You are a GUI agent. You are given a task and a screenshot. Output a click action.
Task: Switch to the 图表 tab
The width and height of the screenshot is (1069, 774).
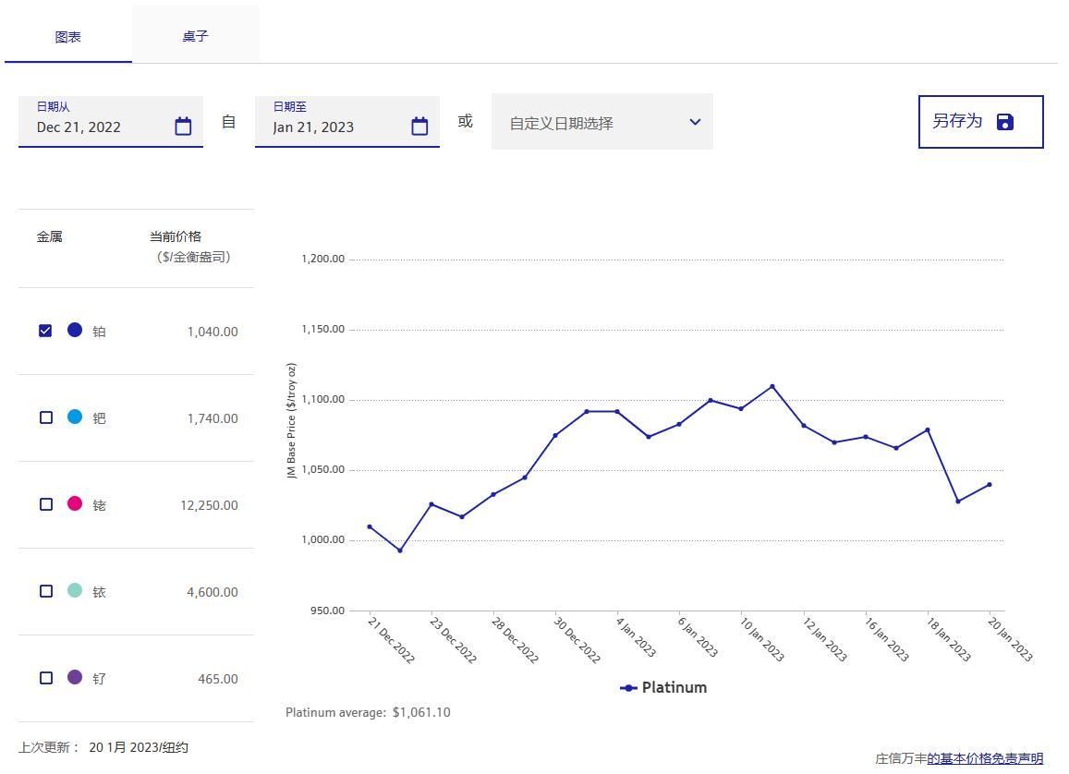pos(68,37)
